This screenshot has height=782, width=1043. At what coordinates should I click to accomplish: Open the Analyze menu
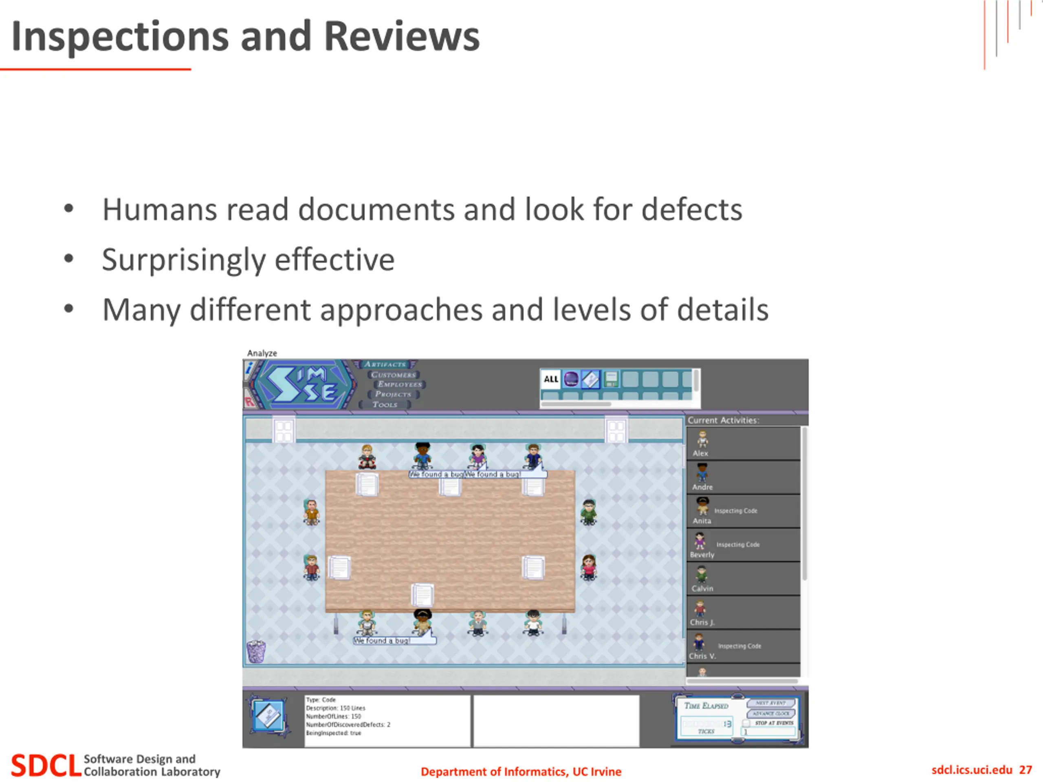(262, 353)
